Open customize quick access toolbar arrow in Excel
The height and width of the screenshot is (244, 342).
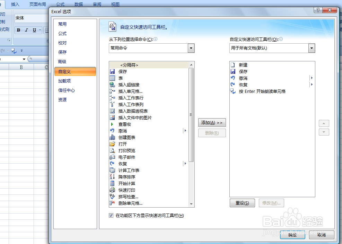click(21, 51)
